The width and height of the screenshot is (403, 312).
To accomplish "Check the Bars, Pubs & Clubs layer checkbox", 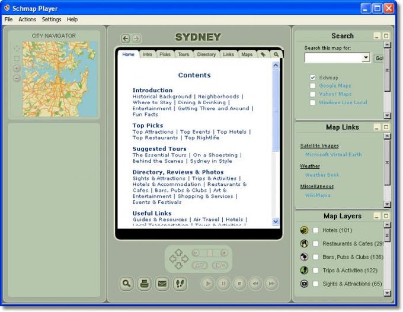I will point(315,257).
